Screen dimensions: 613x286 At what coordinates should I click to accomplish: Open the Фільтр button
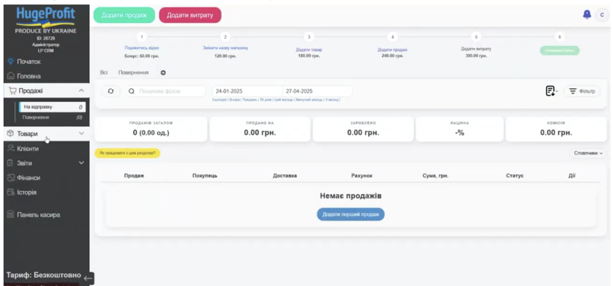[x=582, y=91]
